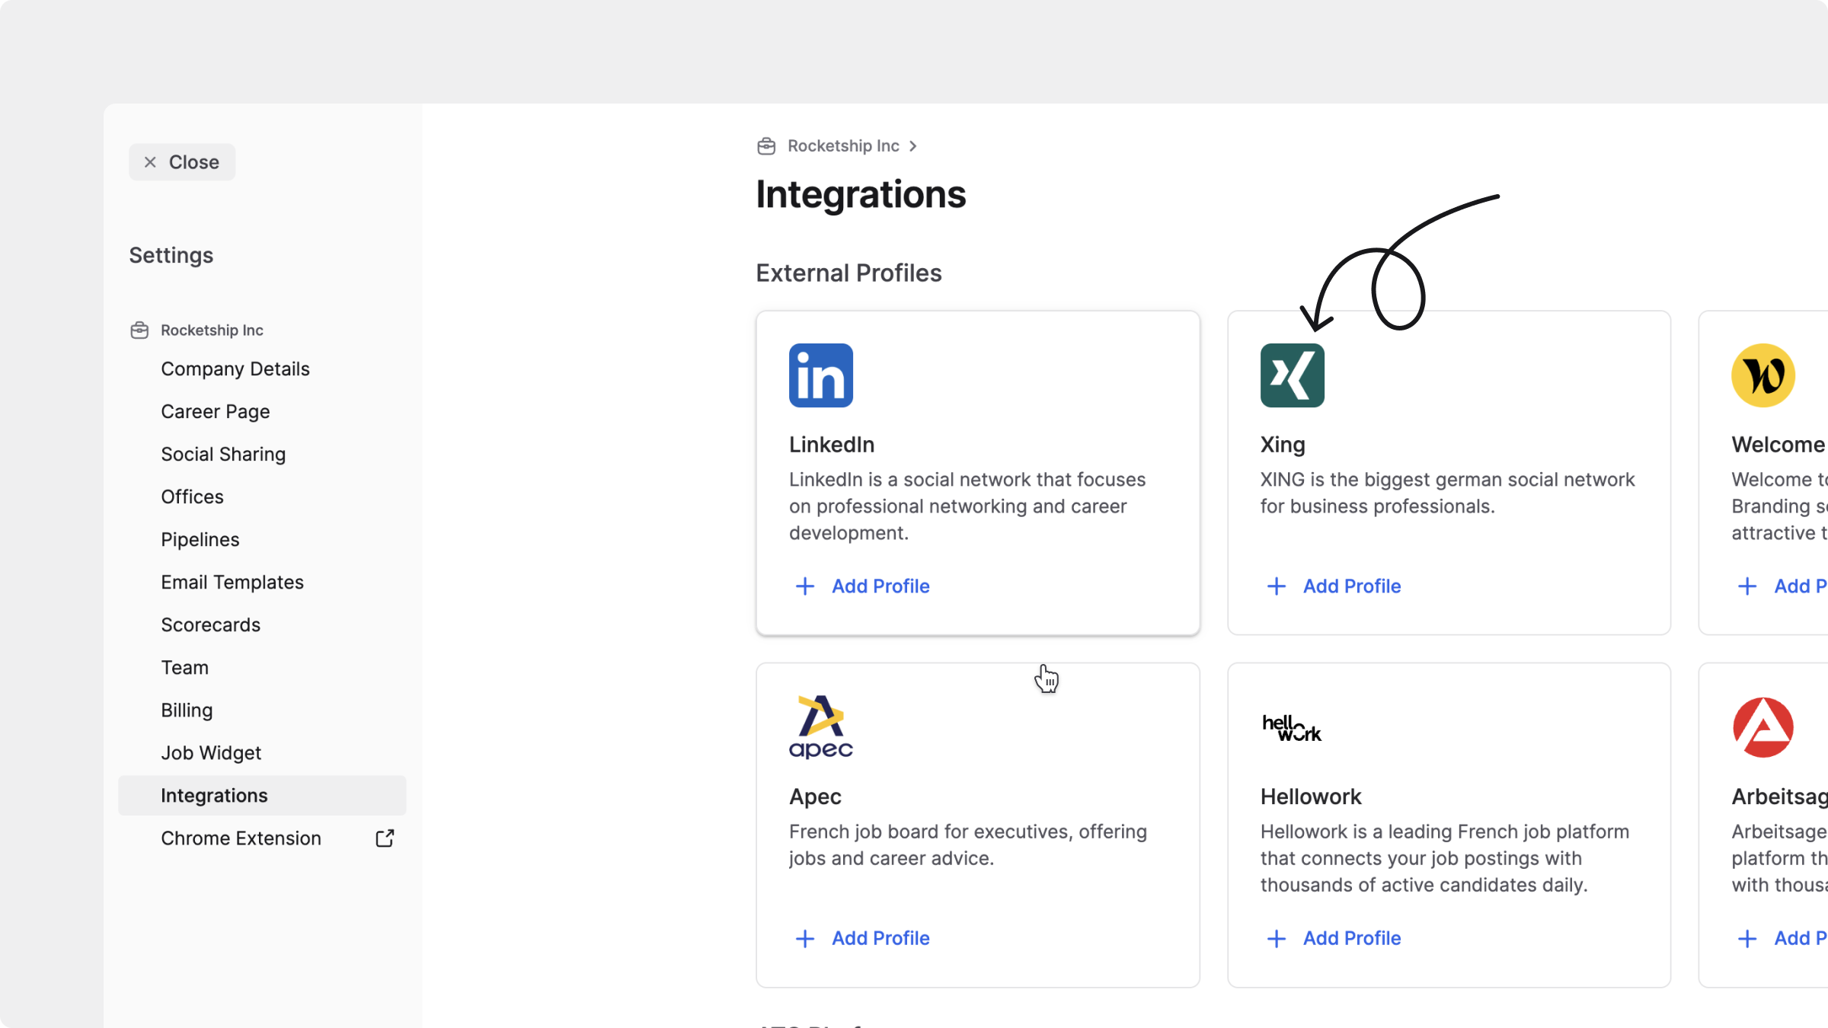
Task: Go to Email Templates section
Action: point(232,582)
